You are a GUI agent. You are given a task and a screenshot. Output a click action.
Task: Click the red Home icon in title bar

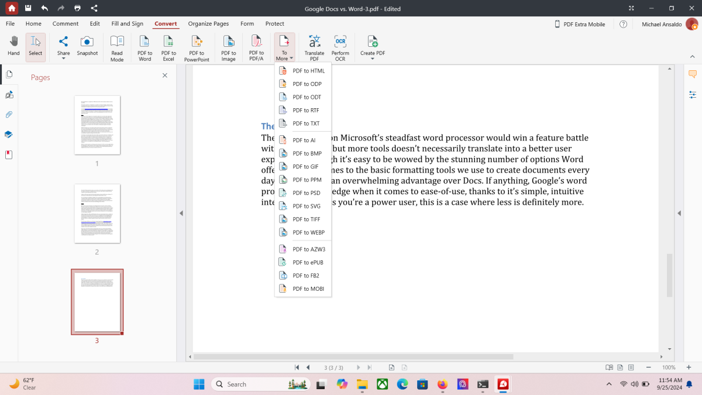tap(12, 8)
